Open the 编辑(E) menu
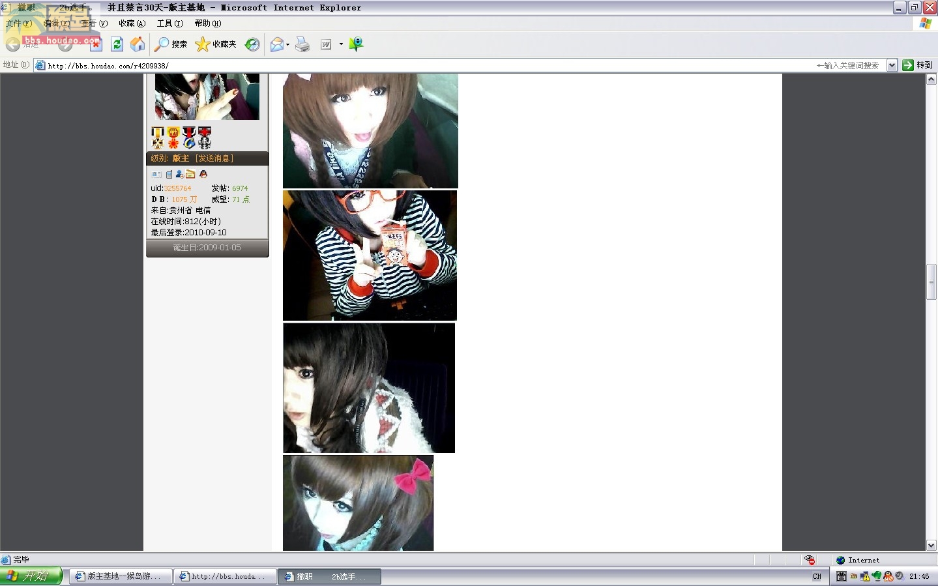 click(x=57, y=23)
